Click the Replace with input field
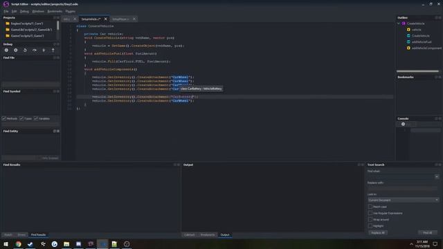This screenshot has width=443, height=249. click(x=403, y=188)
